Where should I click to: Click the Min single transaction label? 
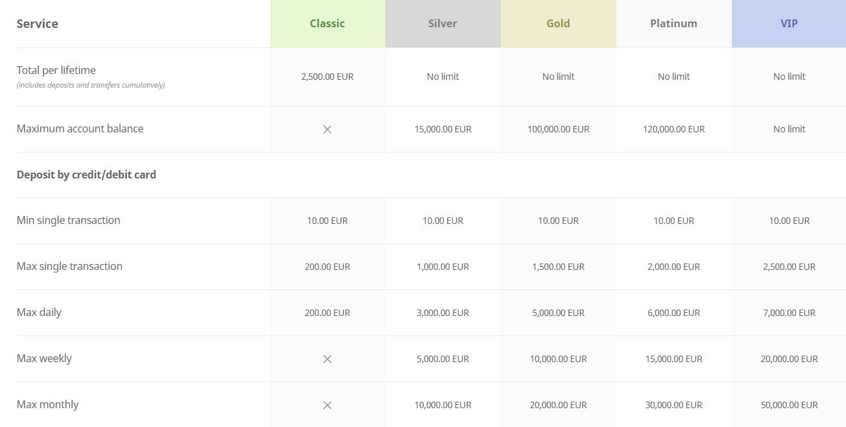tap(68, 220)
